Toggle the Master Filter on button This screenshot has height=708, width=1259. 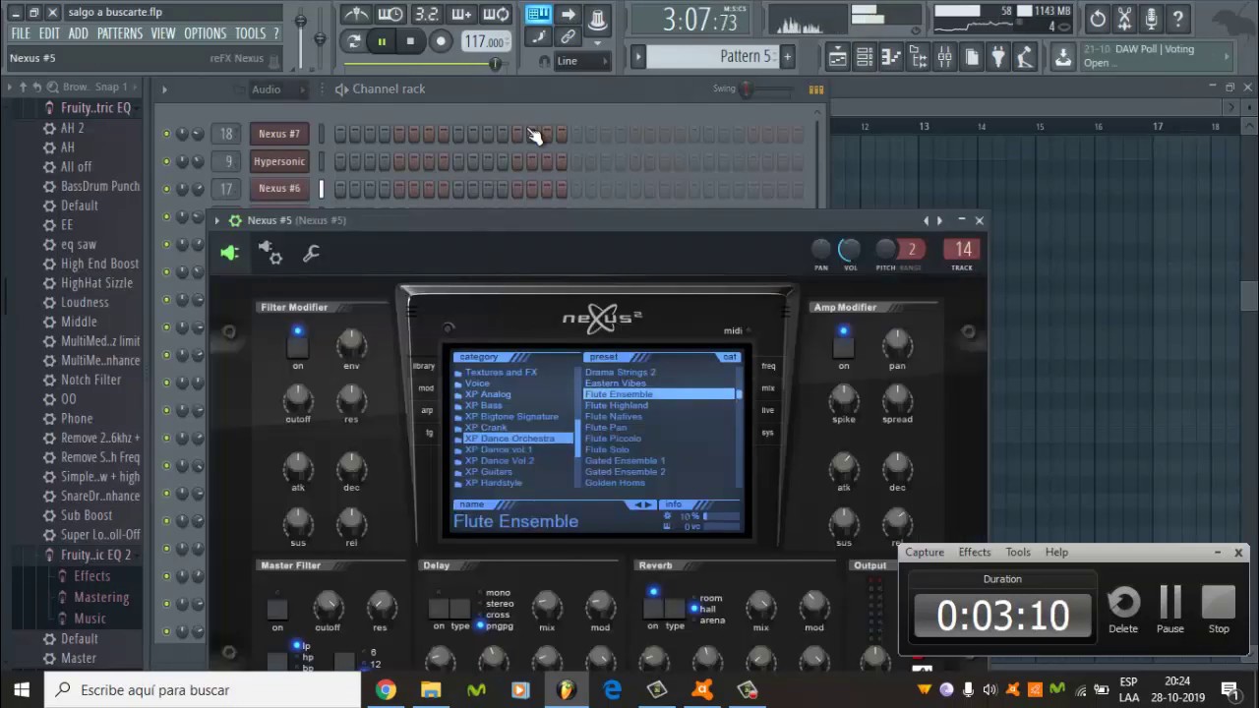pyautogui.click(x=277, y=609)
